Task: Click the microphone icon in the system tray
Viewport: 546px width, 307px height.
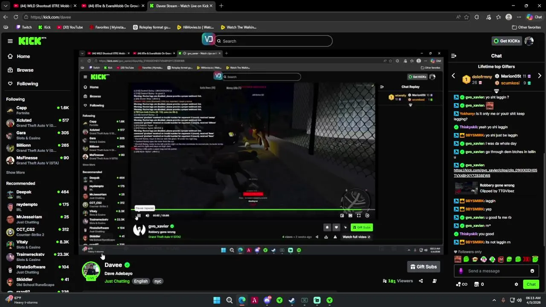Action: 503,300
